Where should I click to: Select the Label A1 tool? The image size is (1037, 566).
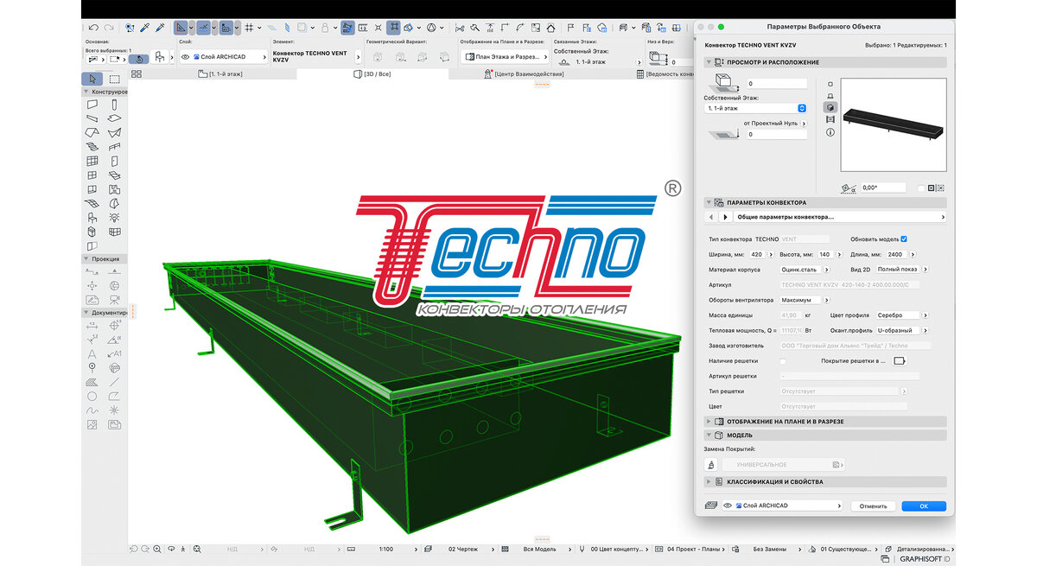pyautogui.click(x=114, y=353)
